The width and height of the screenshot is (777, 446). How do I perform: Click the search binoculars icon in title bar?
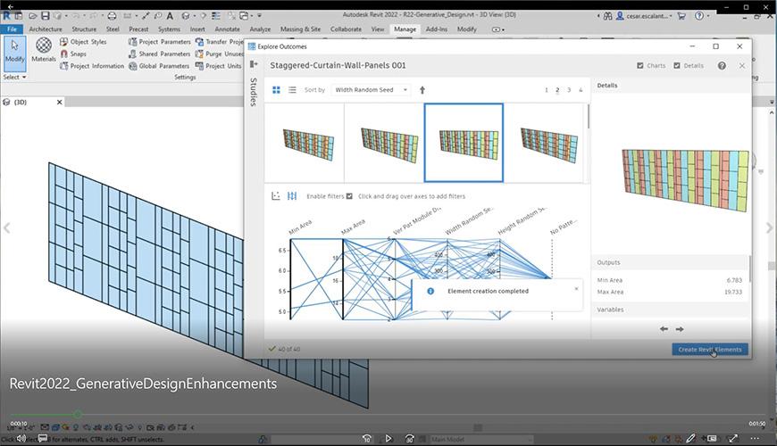tap(607, 16)
